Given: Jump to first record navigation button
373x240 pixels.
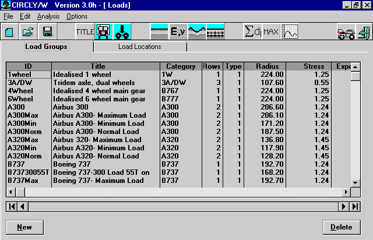Looking at the screenshot, I should point(12,206).
